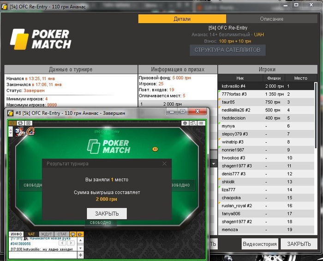The width and height of the screenshot is (323, 261).
Task: Open the Видеоистория button
Action: [260, 244]
